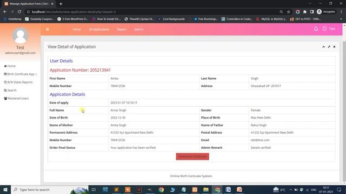Open the How To Install SSL bookmark
The image size is (346, 194).
106,19
